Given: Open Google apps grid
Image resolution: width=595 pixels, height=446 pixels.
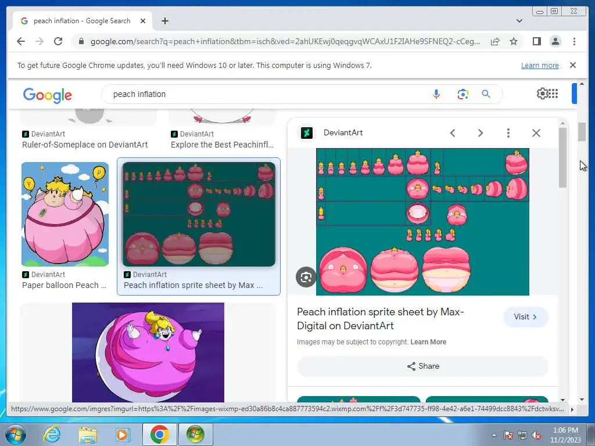Looking at the screenshot, I should (x=553, y=93).
